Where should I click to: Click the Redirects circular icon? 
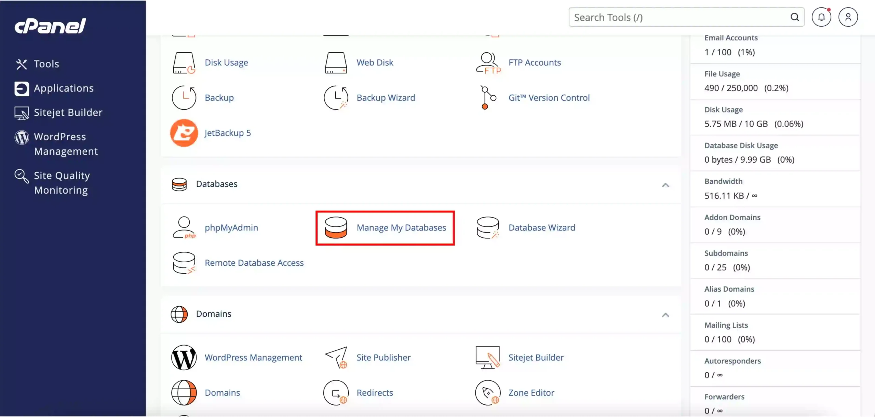coord(336,393)
